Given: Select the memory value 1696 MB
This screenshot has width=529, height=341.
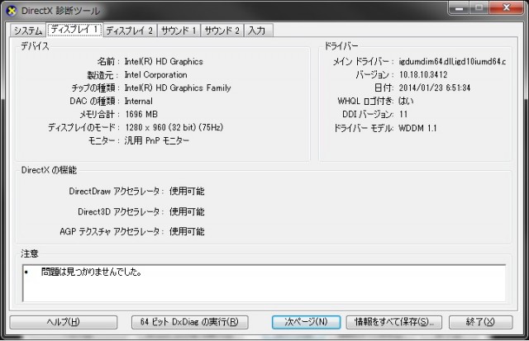Looking at the screenshot, I should click(141, 114).
